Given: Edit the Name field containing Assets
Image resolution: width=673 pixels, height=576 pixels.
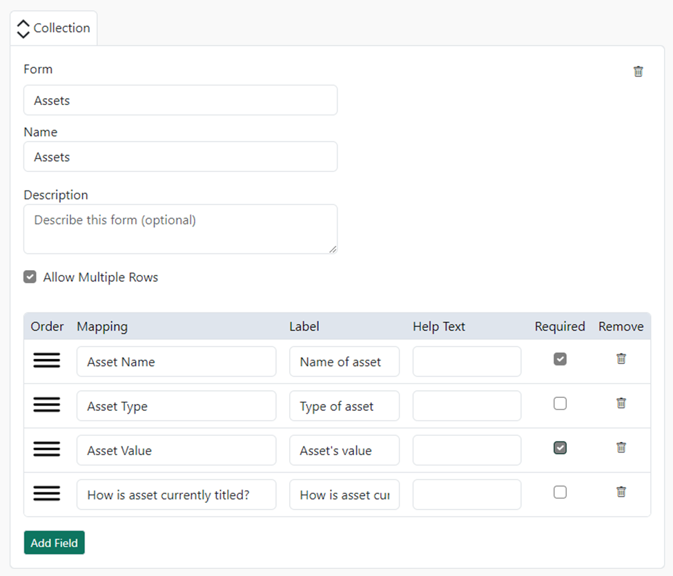Looking at the screenshot, I should point(180,157).
